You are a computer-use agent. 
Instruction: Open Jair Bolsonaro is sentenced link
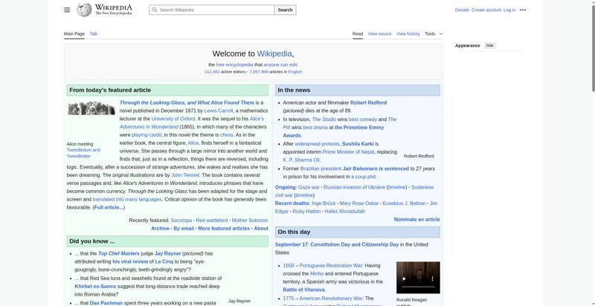pos(376,169)
